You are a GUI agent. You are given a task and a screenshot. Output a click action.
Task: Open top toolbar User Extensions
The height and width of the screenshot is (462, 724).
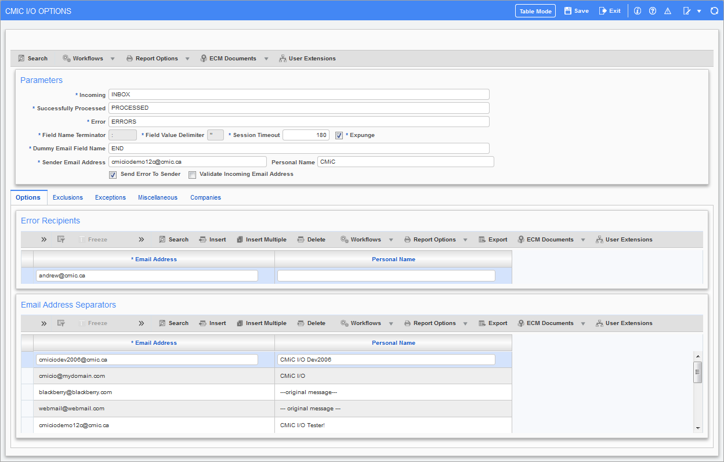click(x=307, y=59)
